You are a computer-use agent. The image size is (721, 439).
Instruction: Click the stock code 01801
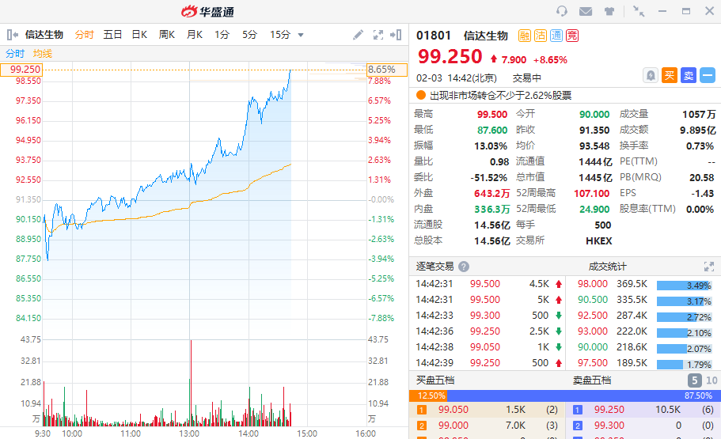pos(434,36)
